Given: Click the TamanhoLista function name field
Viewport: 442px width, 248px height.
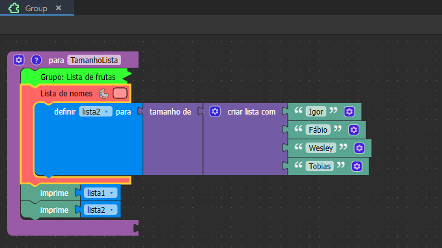Looking at the screenshot, I should pyautogui.click(x=94, y=60).
